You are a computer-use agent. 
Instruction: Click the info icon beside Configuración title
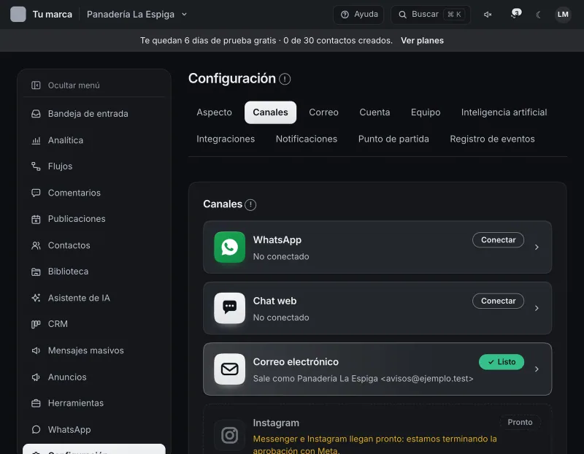pyautogui.click(x=285, y=79)
